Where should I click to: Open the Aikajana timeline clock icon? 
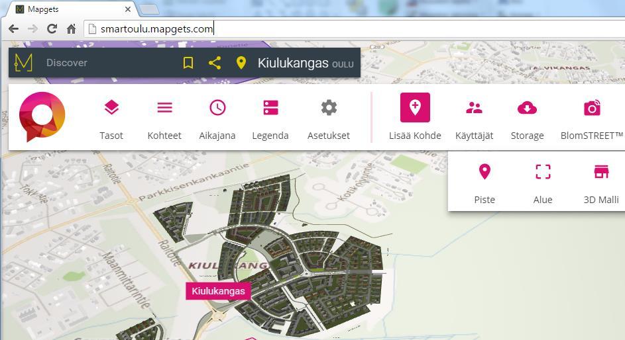(x=217, y=107)
